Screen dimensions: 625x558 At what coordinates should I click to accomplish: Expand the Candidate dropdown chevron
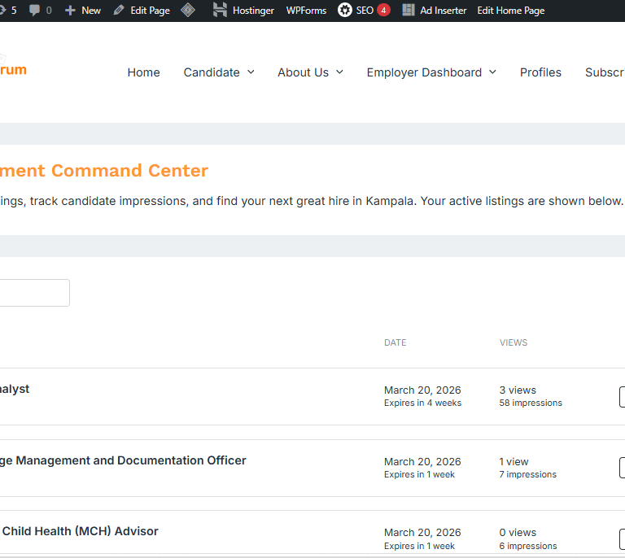point(251,72)
